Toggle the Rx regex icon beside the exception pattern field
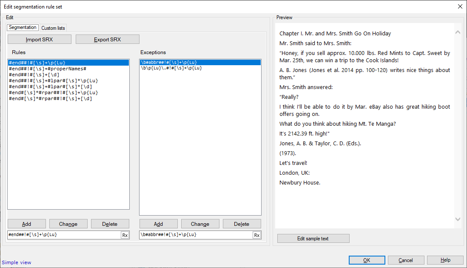 click(256, 235)
